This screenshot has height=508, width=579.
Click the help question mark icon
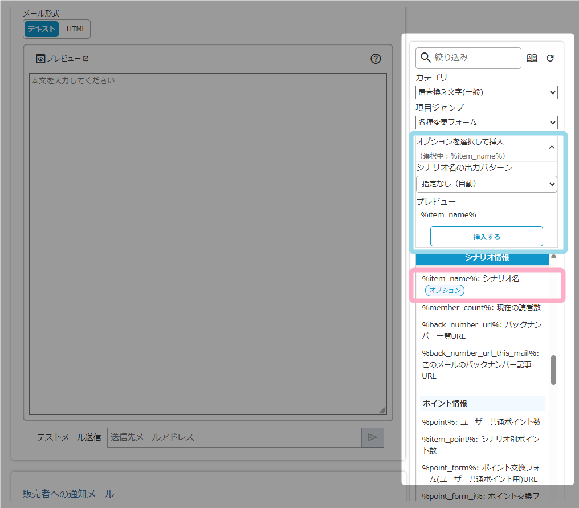[x=376, y=59]
